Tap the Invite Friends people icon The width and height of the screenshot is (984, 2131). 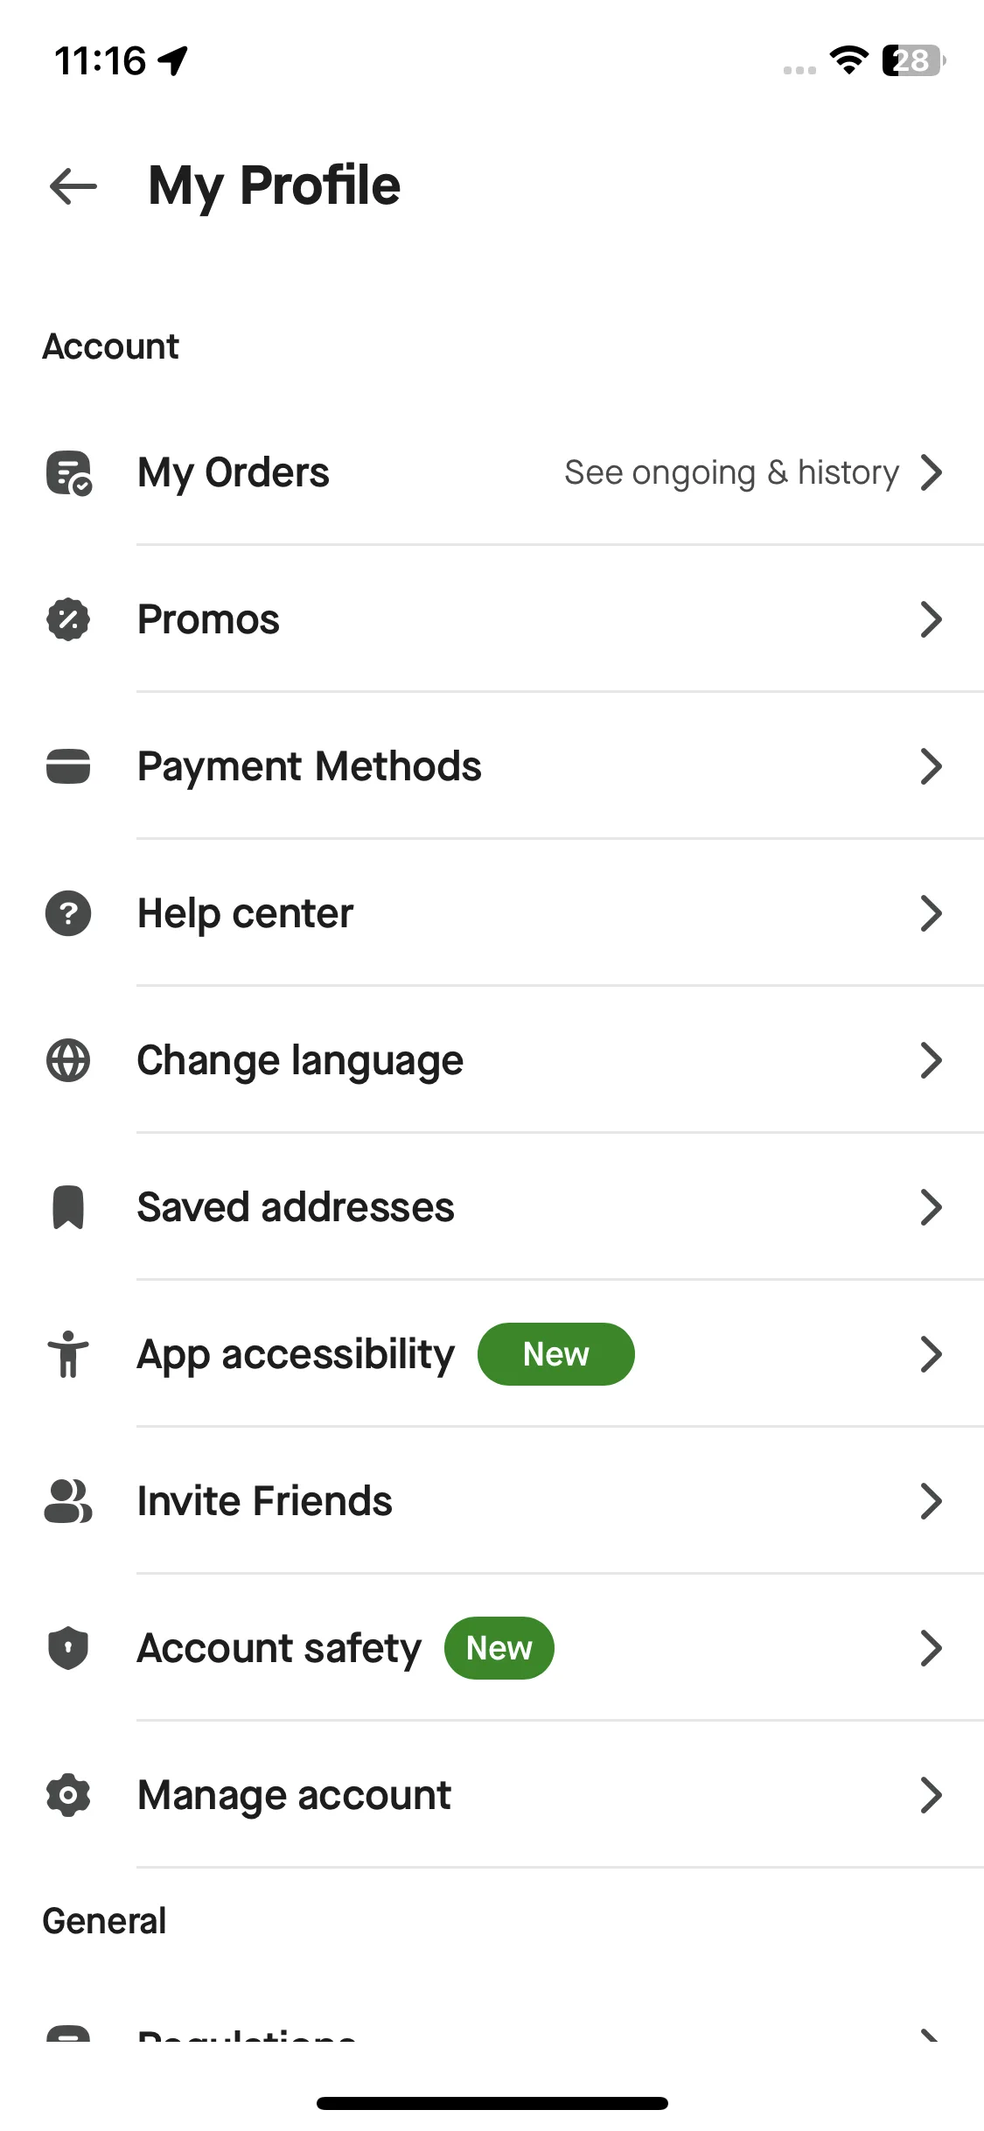point(68,1501)
